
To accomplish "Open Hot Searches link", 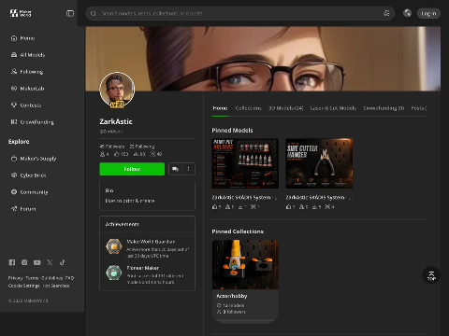I will click(56, 286).
